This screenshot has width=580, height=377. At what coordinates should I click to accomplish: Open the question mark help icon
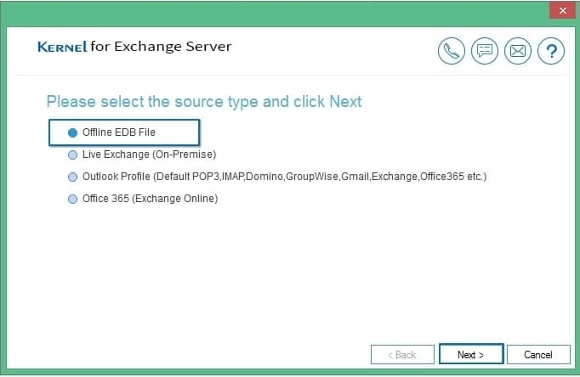(551, 51)
